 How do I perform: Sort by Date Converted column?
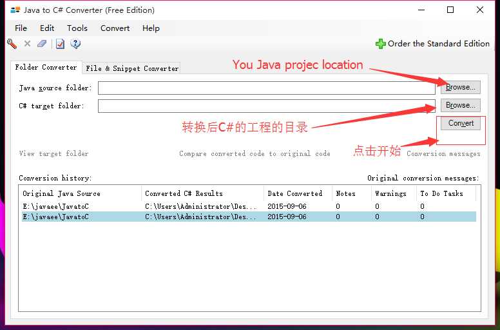click(298, 193)
